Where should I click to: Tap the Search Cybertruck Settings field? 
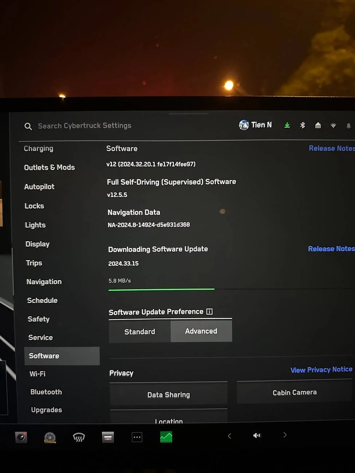pos(84,126)
